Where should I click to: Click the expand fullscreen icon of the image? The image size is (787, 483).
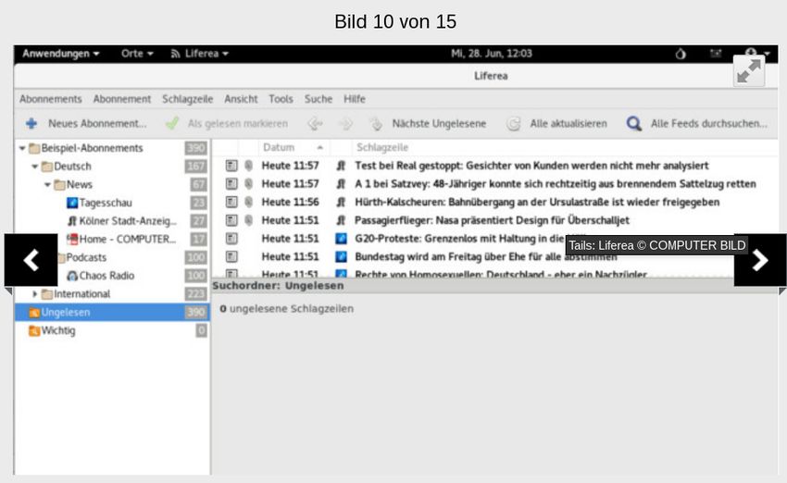point(749,70)
